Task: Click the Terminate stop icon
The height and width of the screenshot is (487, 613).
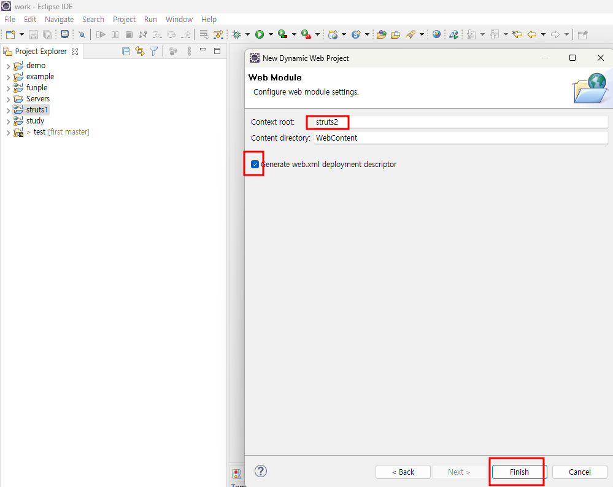Action: tap(129, 34)
